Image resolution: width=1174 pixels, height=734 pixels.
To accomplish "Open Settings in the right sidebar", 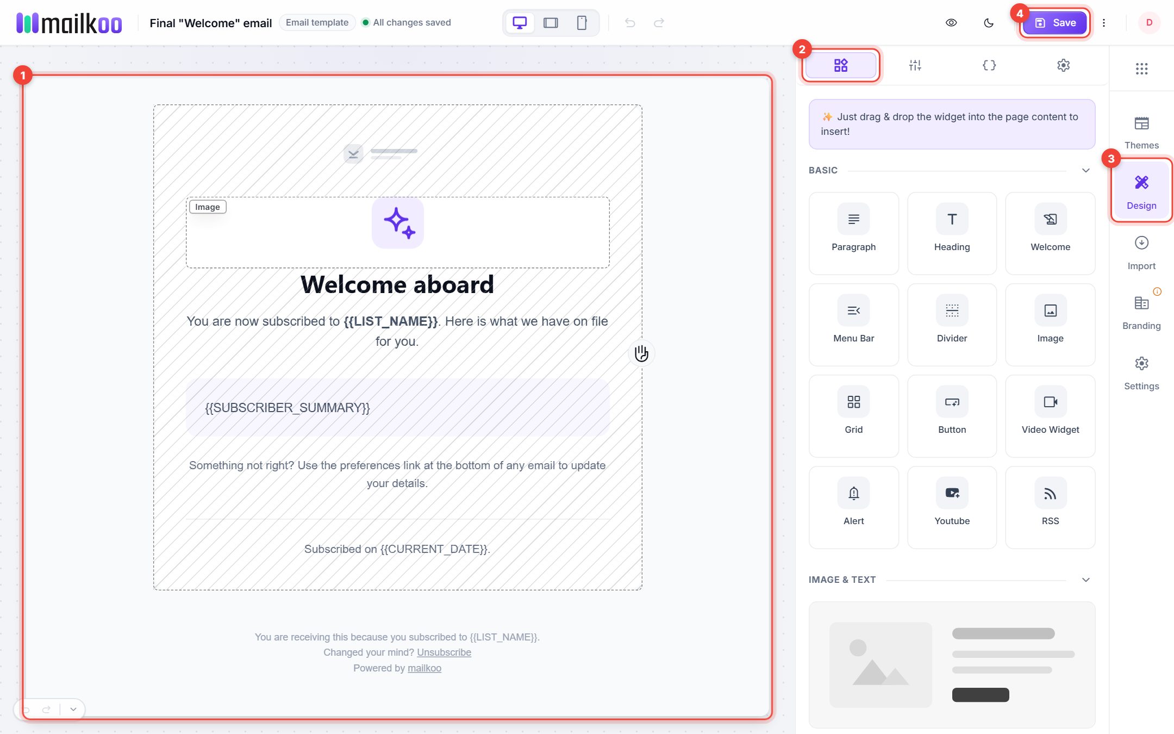I will 1141,373.
